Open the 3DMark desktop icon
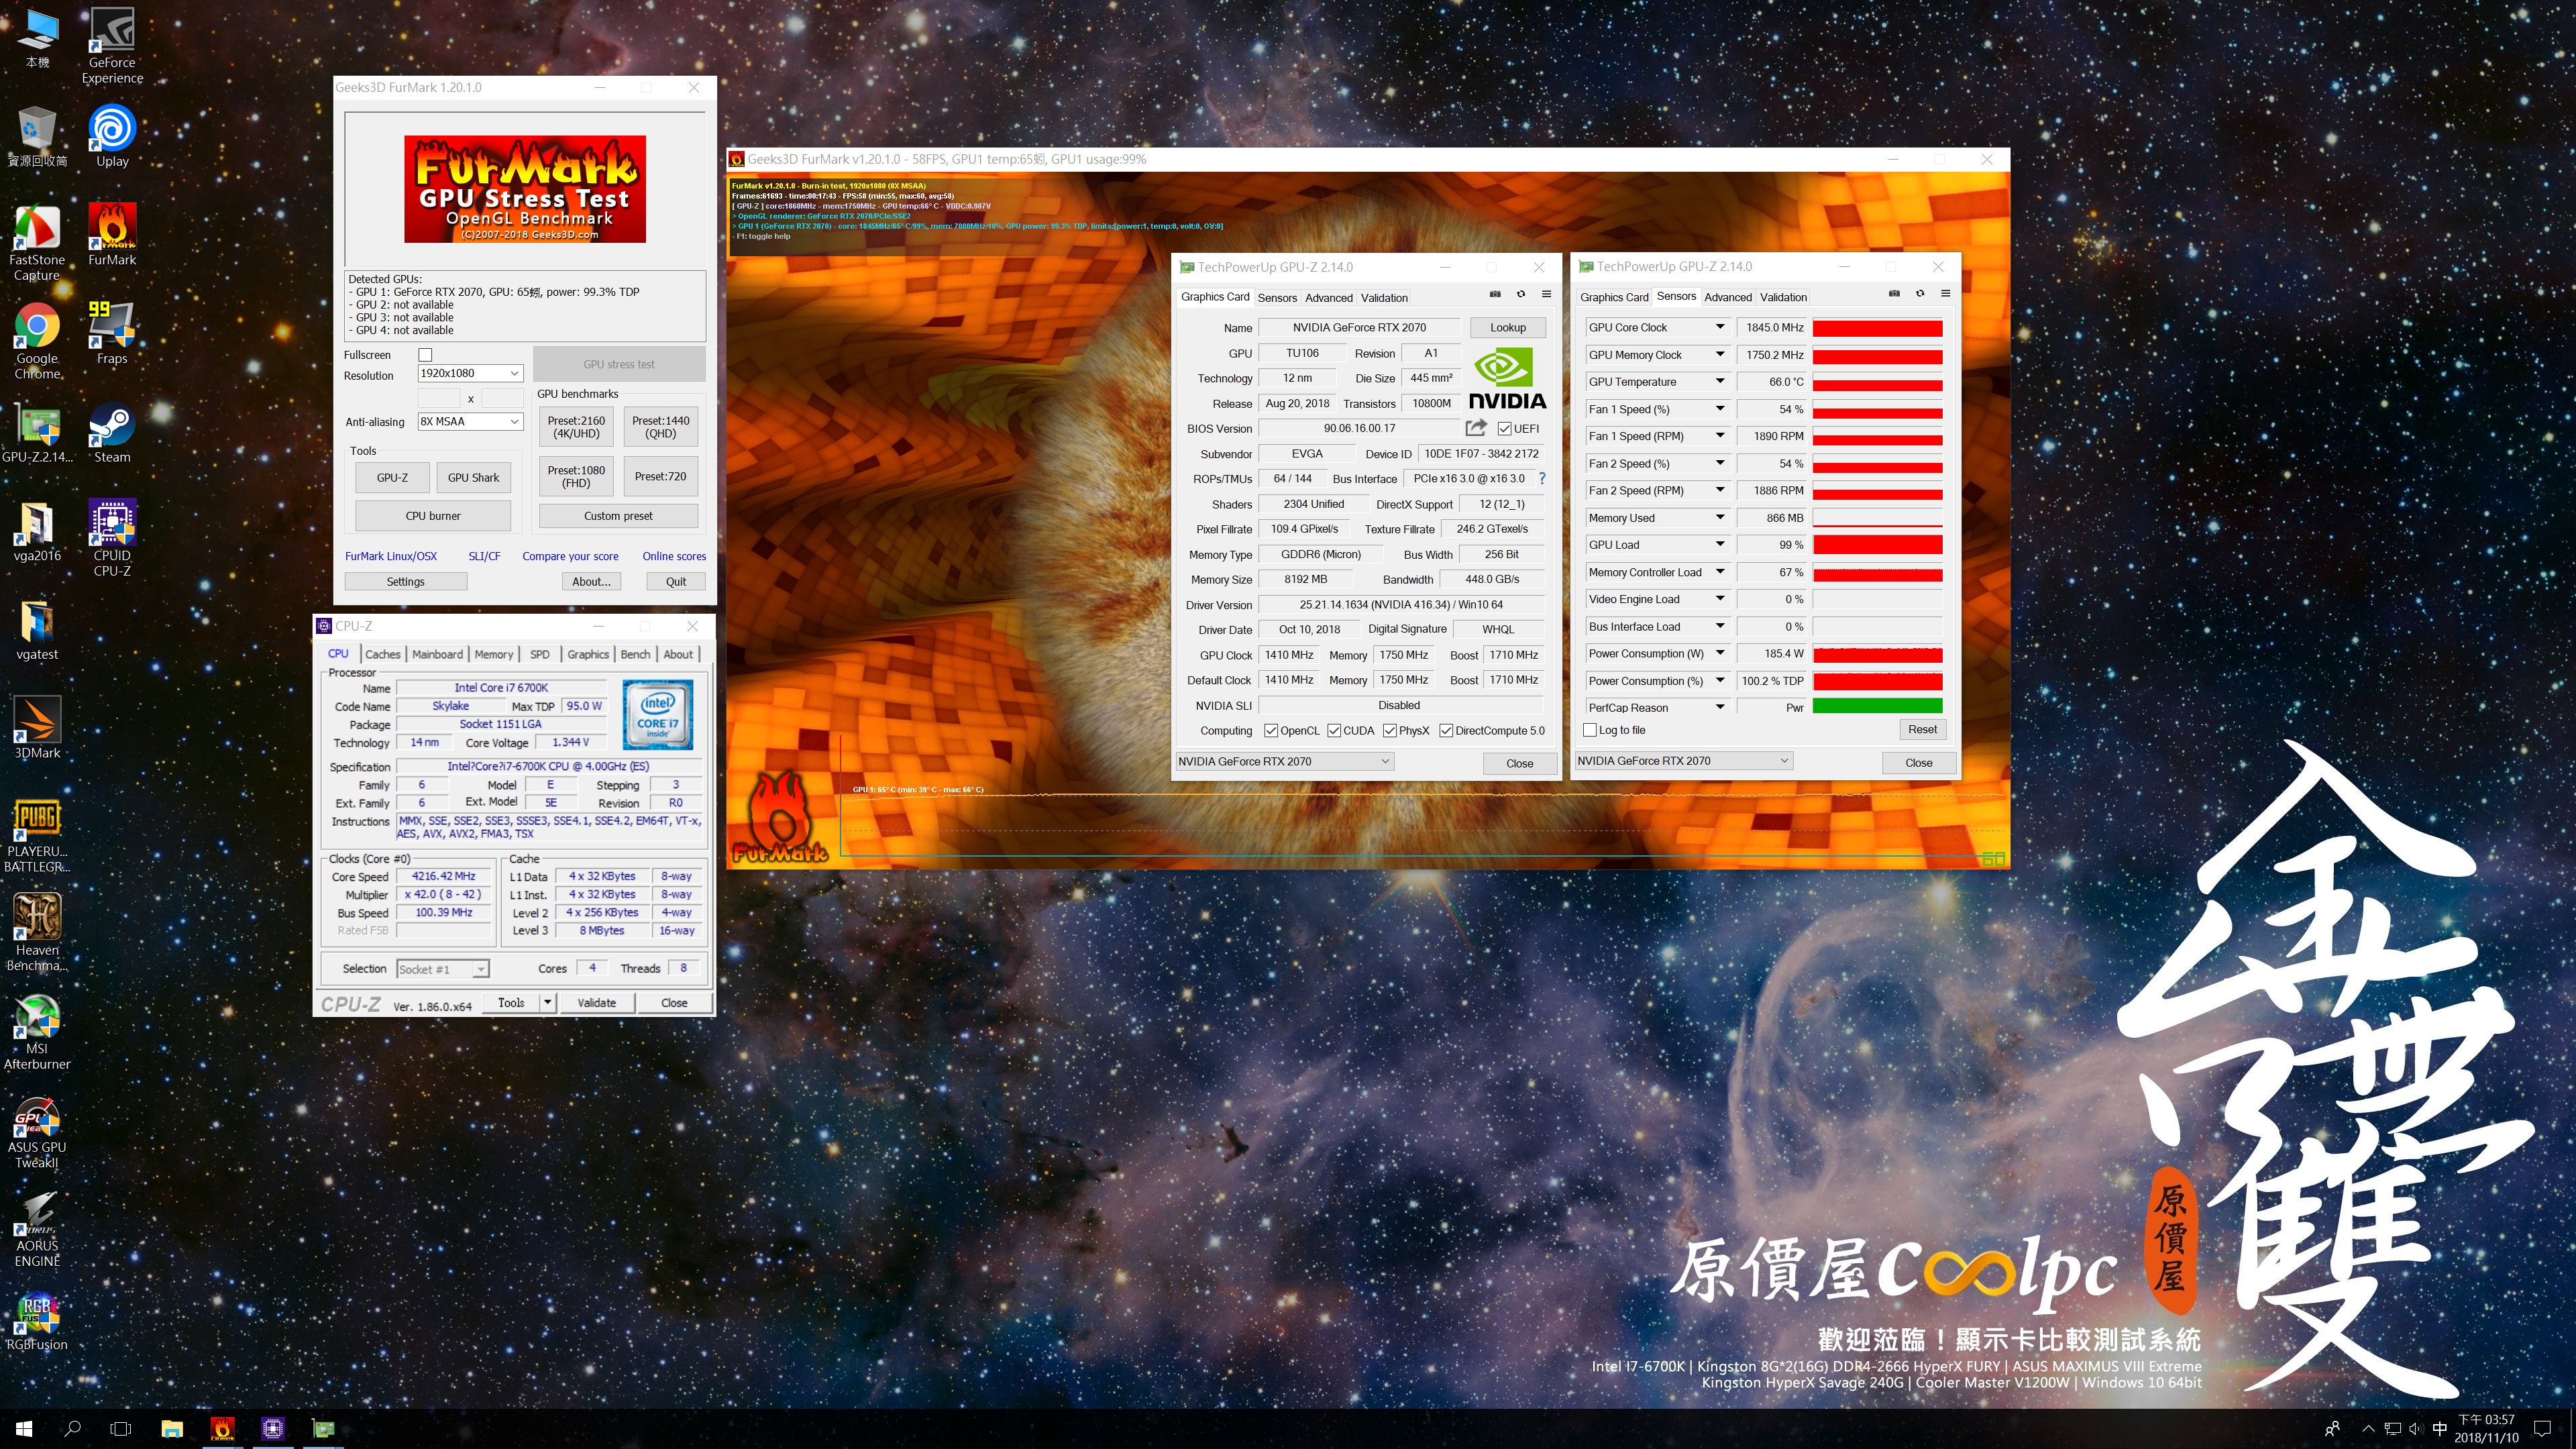 click(37, 728)
